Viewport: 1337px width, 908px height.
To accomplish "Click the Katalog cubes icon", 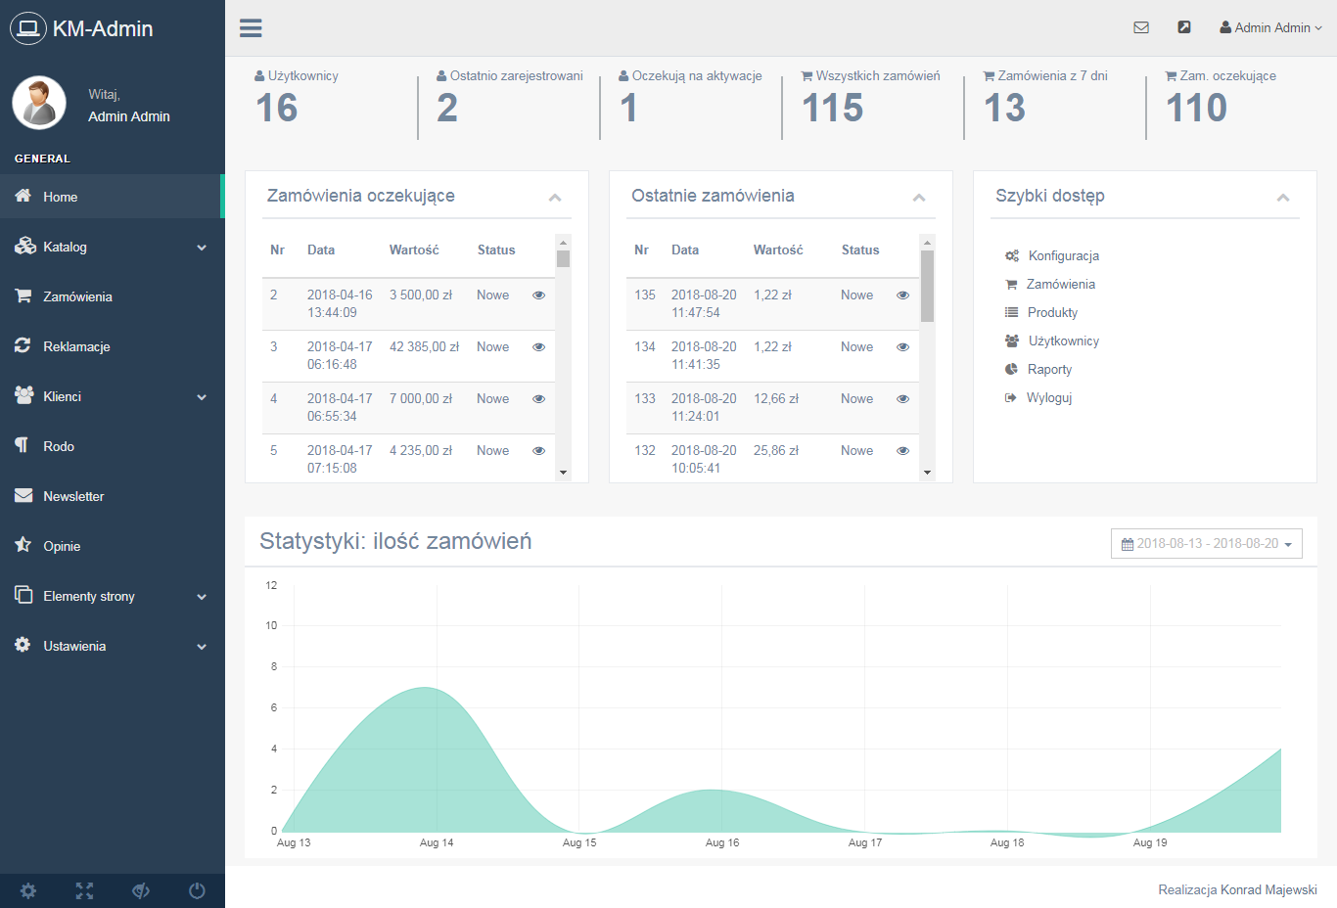I will [24, 246].
